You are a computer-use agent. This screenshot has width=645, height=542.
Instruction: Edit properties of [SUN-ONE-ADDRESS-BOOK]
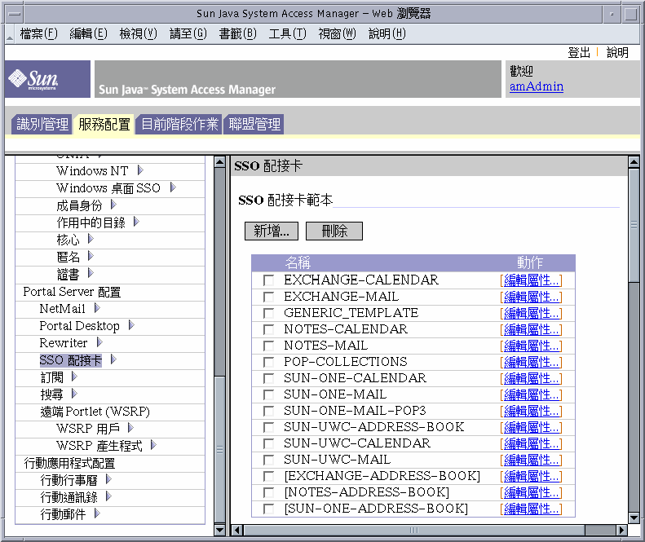tap(531, 509)
